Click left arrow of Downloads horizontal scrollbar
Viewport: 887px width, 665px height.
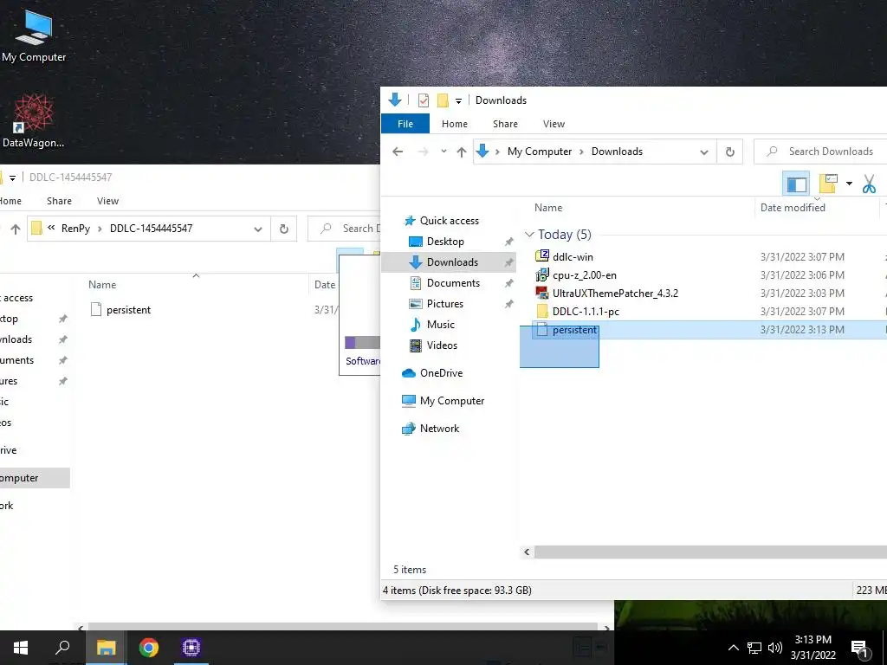[x=527, y=552]
